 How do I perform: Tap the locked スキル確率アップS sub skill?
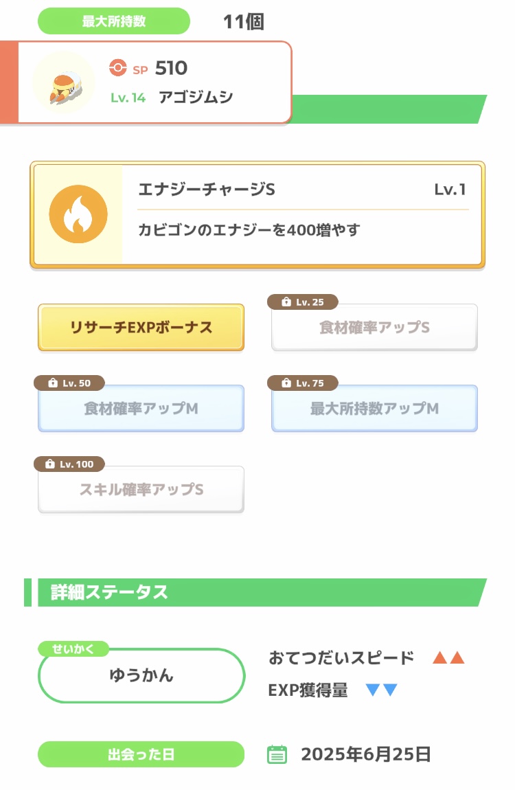pos(141,490)
